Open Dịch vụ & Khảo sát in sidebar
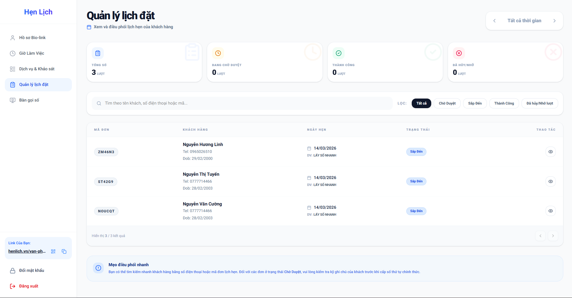The height and width of the screenshot is (298, 572). [x=37, y=69]
